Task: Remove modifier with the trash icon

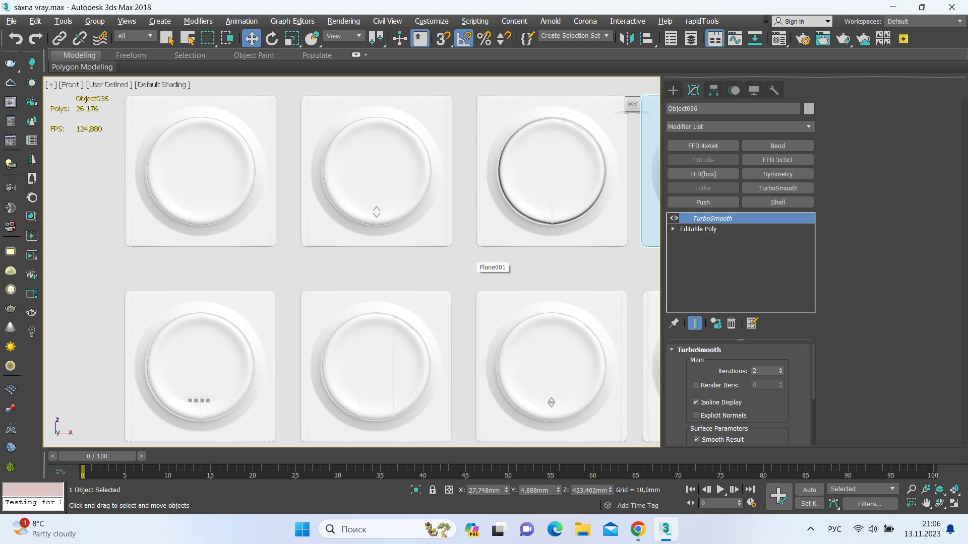Action: coord(731,323)
